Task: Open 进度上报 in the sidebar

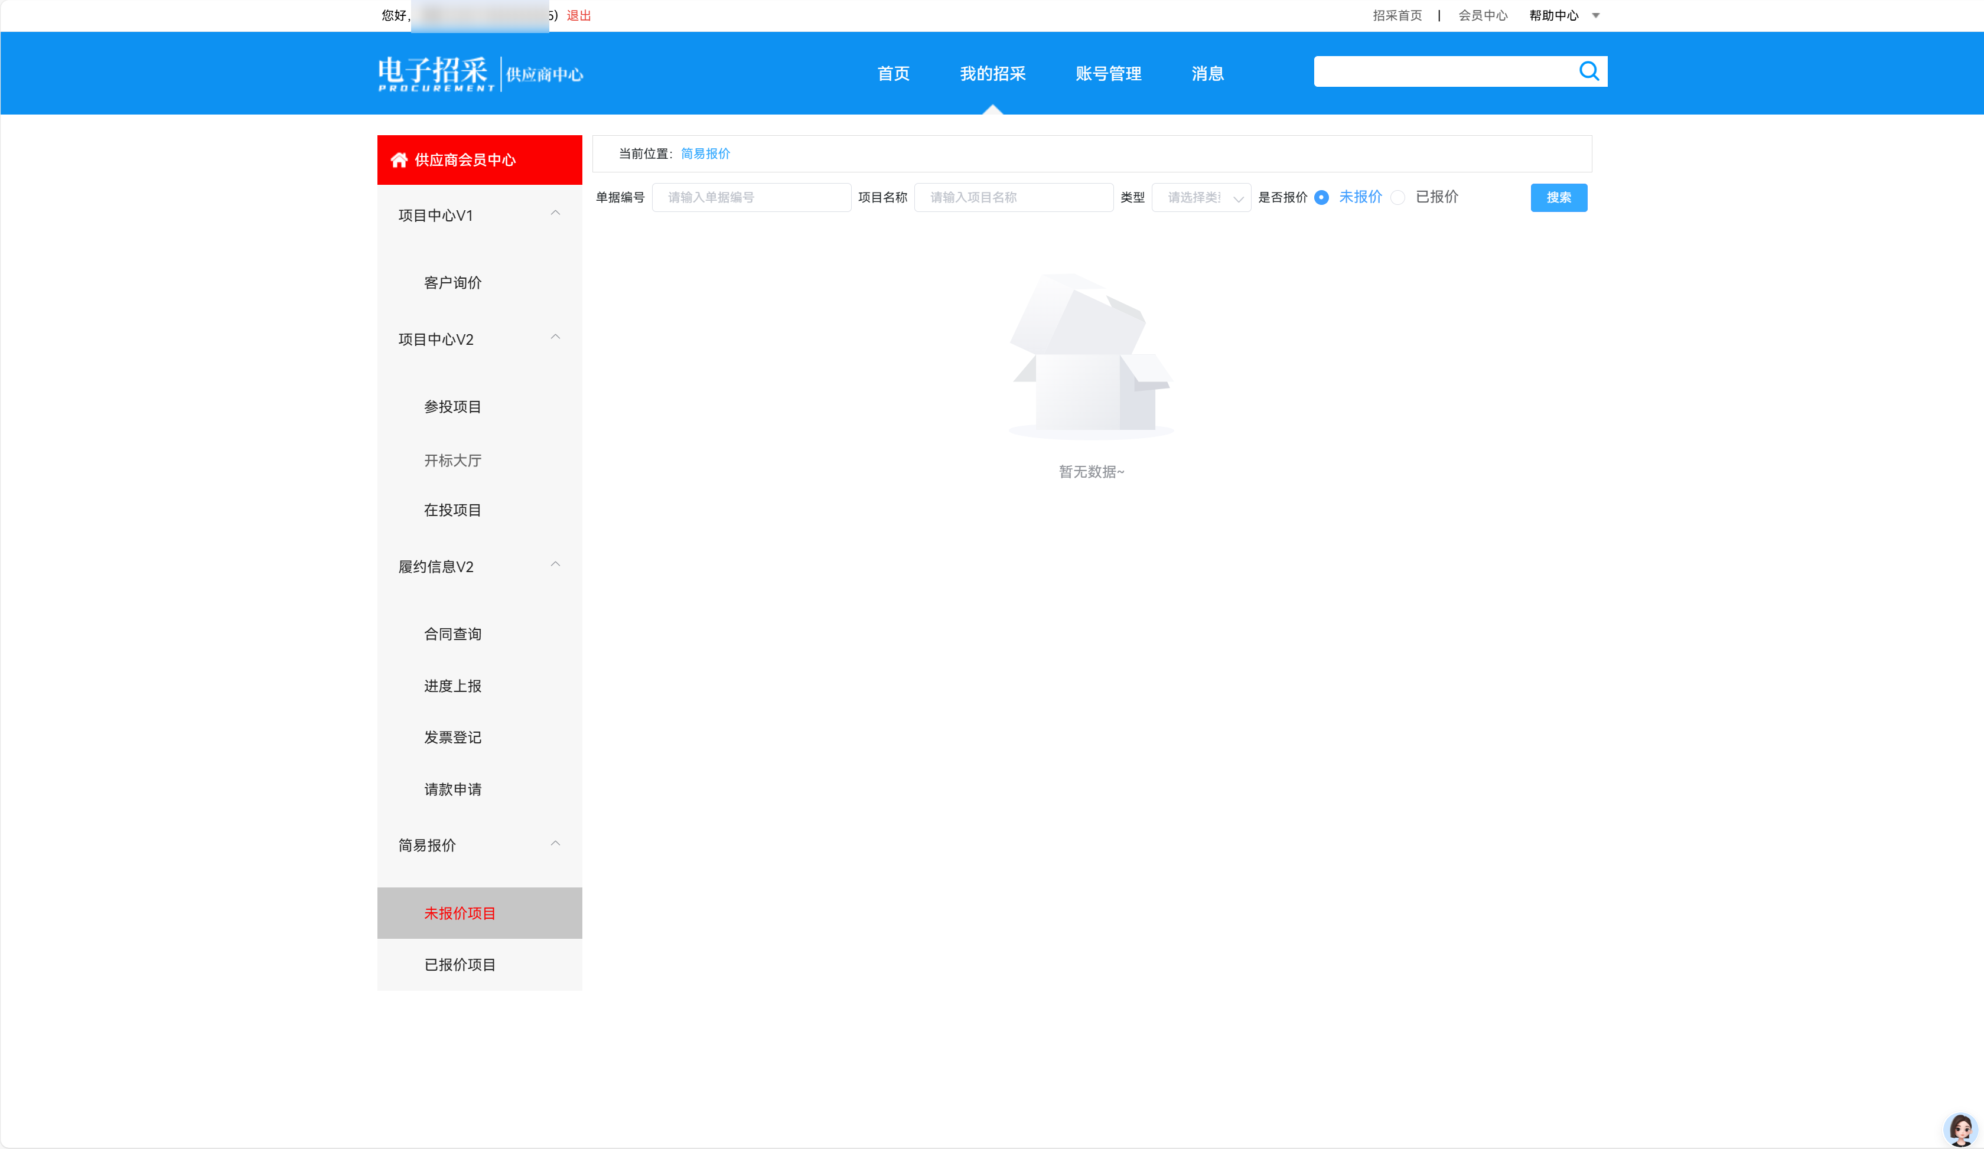Action: click(452, 686)
